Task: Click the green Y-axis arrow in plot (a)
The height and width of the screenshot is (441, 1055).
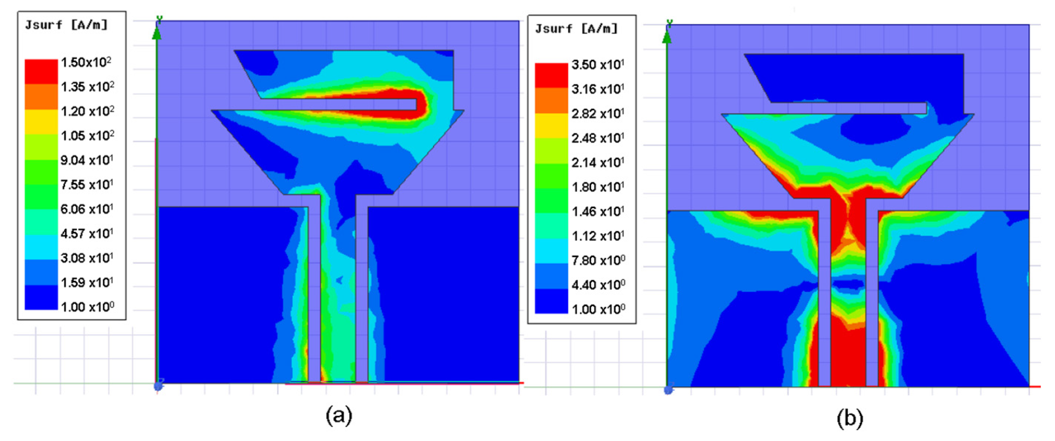Action: (x=157, y=33)
